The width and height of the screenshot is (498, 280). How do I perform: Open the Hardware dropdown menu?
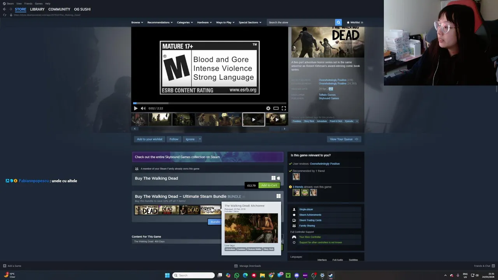(204, 22)
